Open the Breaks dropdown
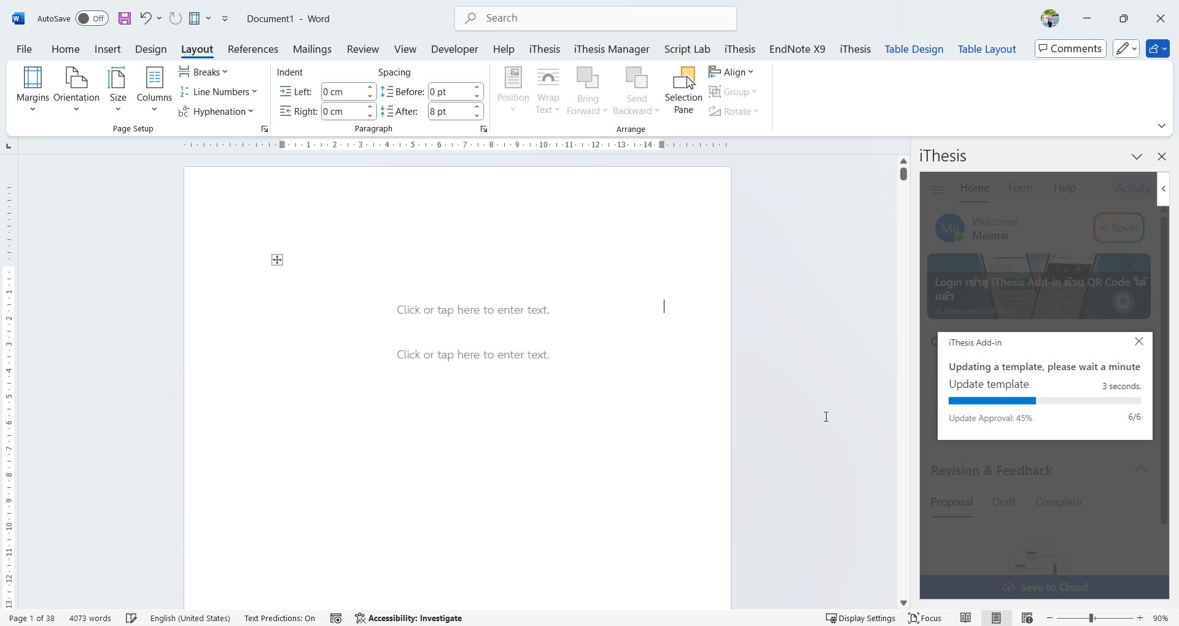 pos(203,72)
